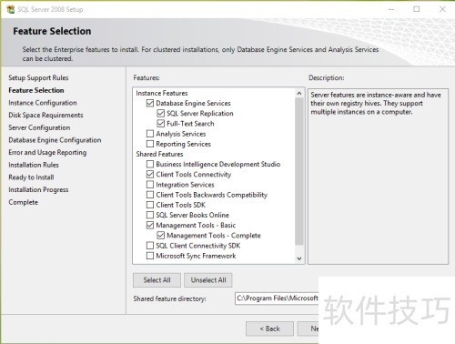
Task: Click the feature list scroll down arrow
Action: pos(299,258)
